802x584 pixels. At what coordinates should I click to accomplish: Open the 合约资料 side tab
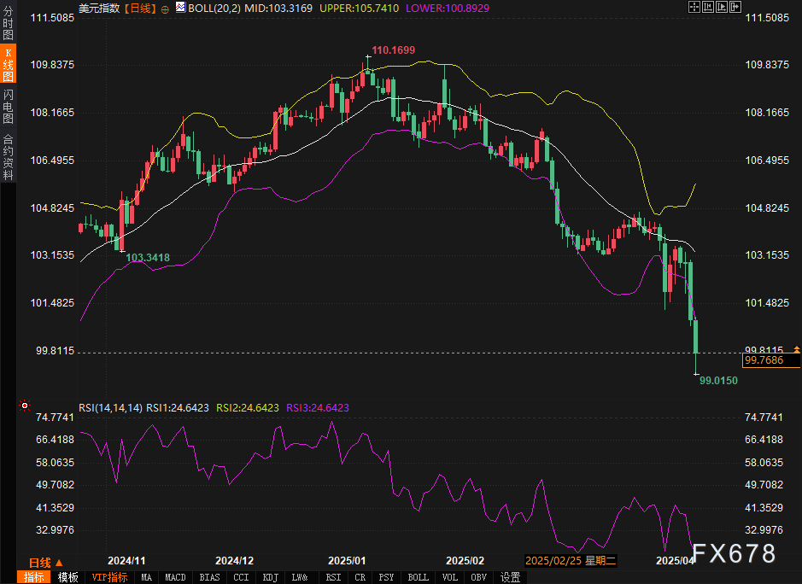8,156
